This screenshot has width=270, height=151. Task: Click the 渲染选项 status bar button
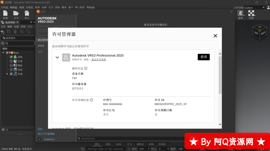coord(27,149)
